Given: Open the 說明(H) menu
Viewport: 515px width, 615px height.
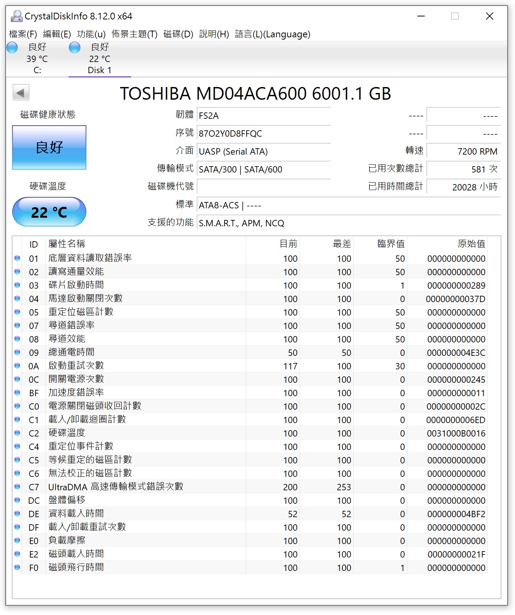Looking at the screenshot, I should point(214,34).
